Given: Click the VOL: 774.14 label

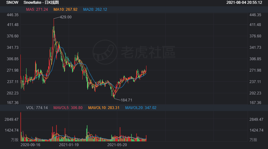Looking at the screenshot, I should 37,108.
